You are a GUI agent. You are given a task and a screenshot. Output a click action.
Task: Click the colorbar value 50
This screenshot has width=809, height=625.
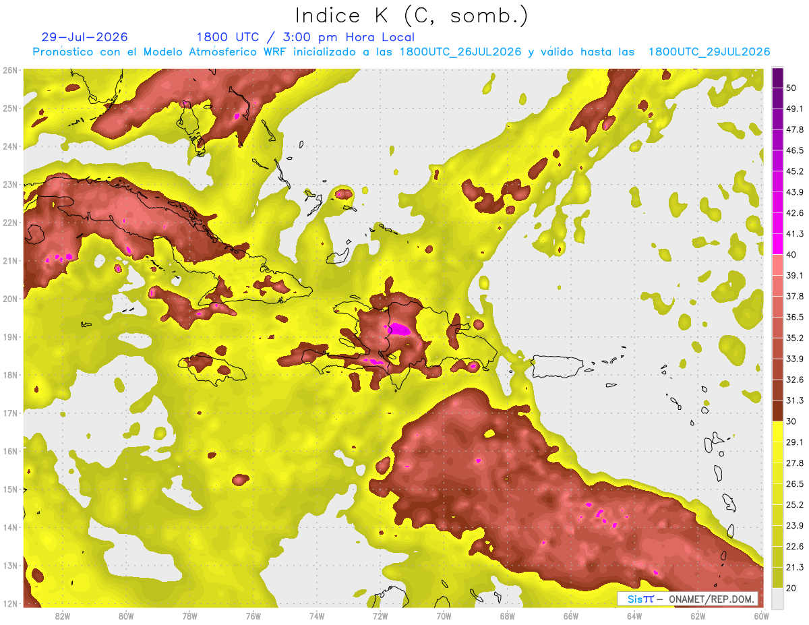click(792, 88)
